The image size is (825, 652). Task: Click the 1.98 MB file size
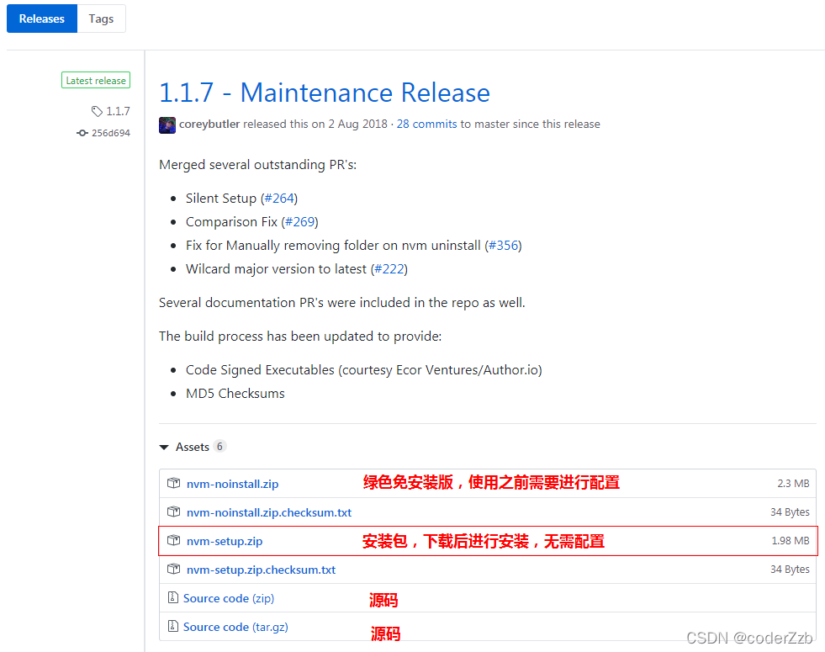click(x=790, y=540)
